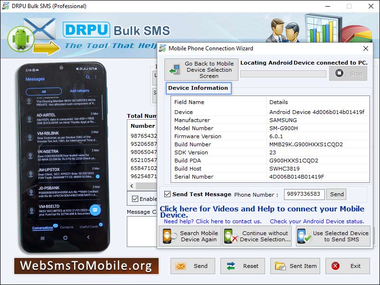Click the Use Selected Device to Send SMS icon
This screenshot has width=380, height=285.
click(304, 236)
